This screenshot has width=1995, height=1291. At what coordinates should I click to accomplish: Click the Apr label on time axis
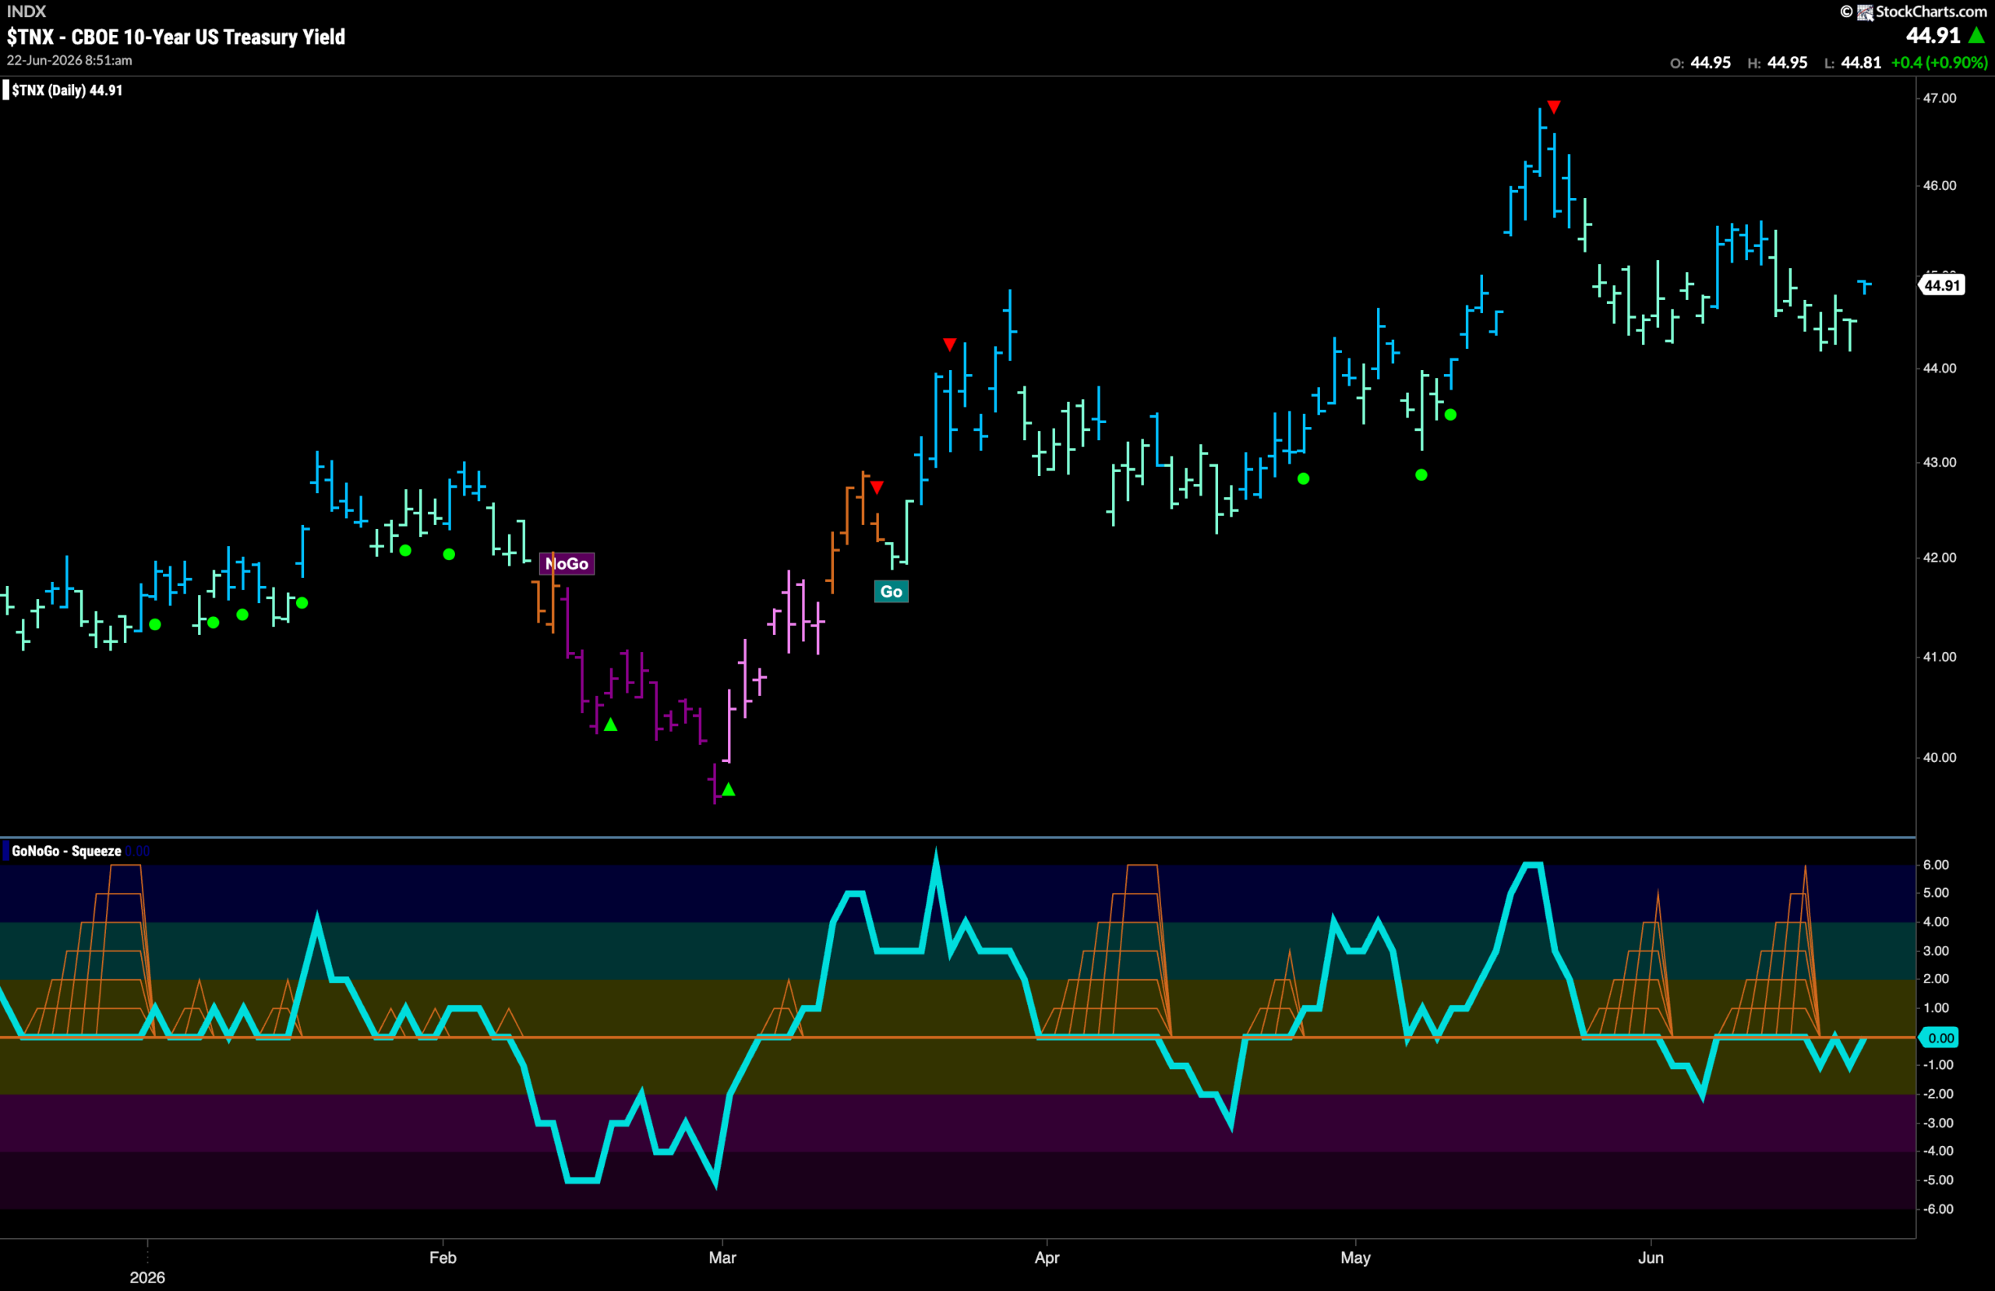pos(1047,1257)
